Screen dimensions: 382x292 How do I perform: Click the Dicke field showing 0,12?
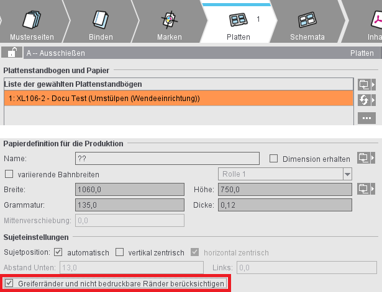pos(285,205)
